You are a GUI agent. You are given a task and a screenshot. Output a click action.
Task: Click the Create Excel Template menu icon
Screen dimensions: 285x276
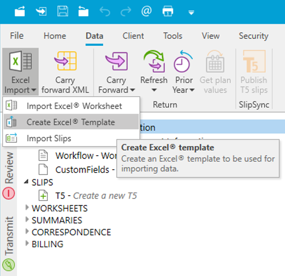click(x=11, y=121)
